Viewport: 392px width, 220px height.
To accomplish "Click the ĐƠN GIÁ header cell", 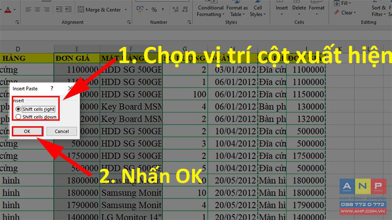I will (77, 58).
